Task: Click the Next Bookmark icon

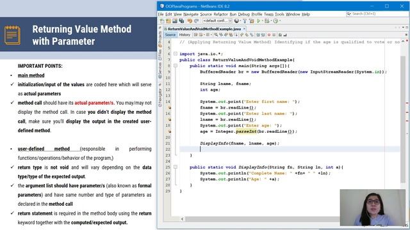Action: pos(247,34)
